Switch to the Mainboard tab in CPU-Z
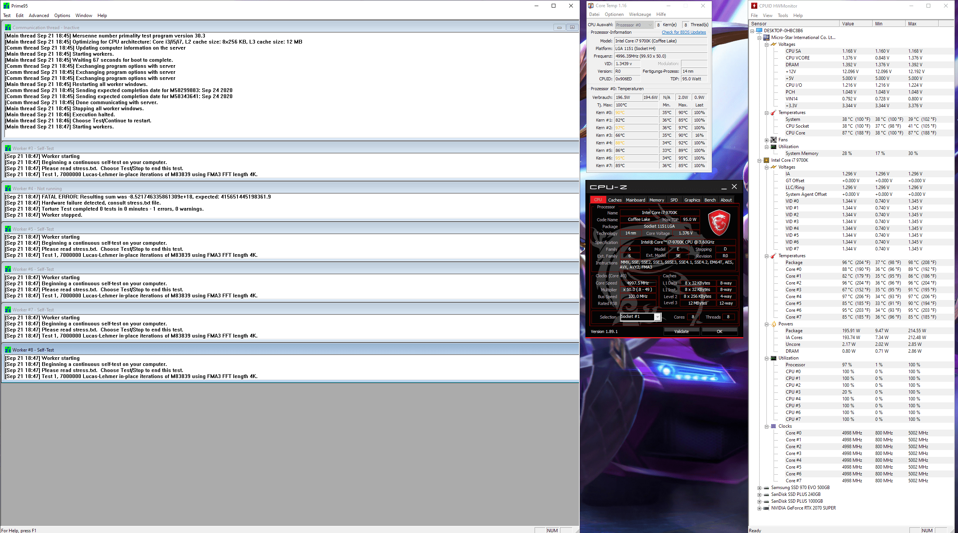958x533 pixels. [635, 200]
